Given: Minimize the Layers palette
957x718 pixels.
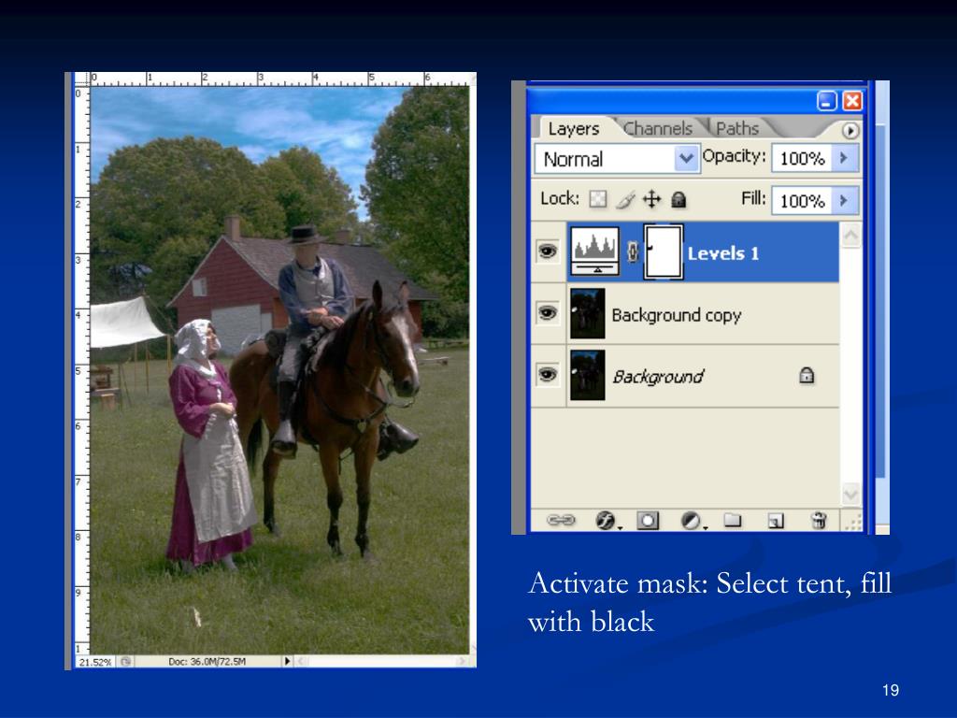Looking at the screenshot, I should (827, 101).
